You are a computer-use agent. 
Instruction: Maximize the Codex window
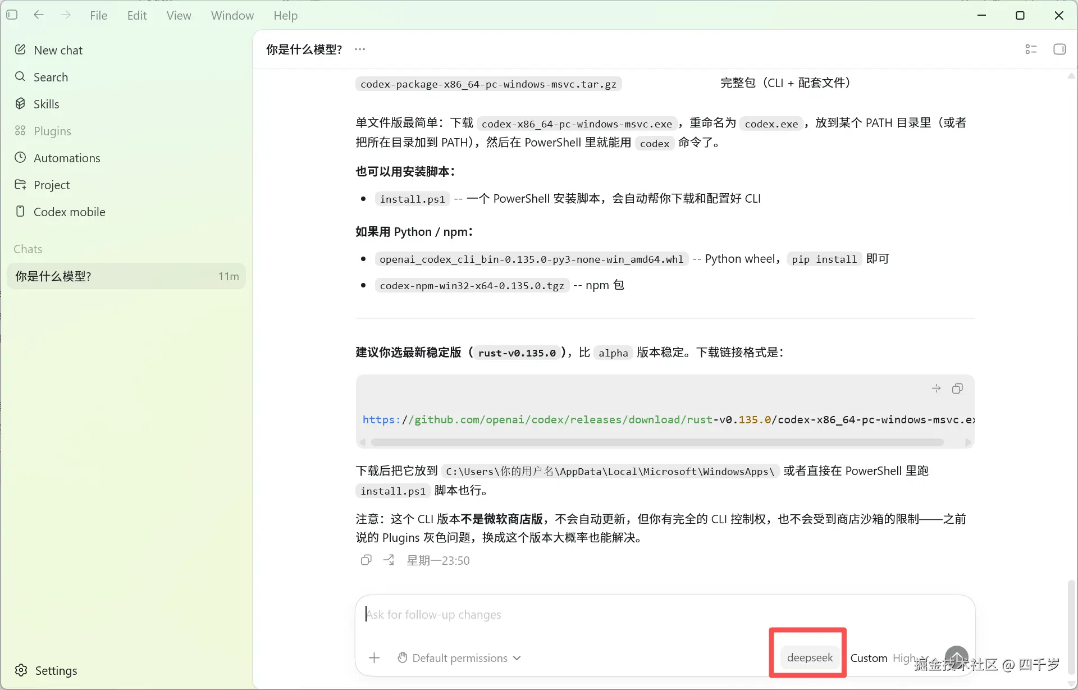(1020, 15)
